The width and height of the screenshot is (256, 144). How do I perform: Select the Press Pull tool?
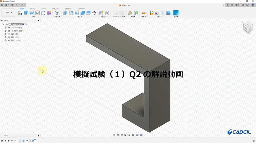[x=65, y=13]
